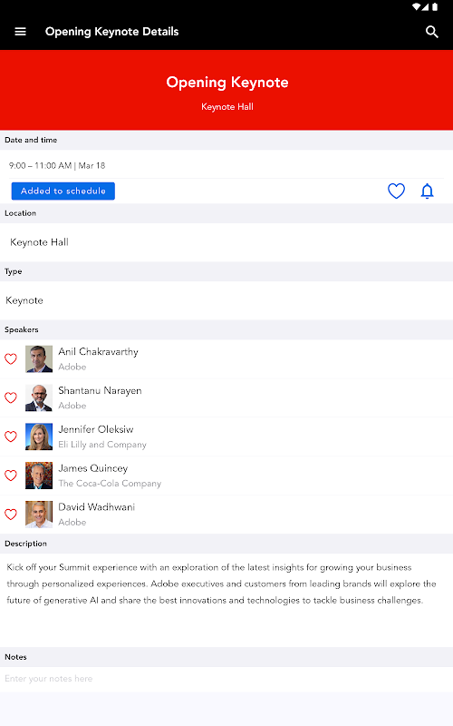Viewport: 453px width, 726px height.
Task: Favorite speaker Anil Chakravarthy heart icon
Action: (x=11, y=358)
